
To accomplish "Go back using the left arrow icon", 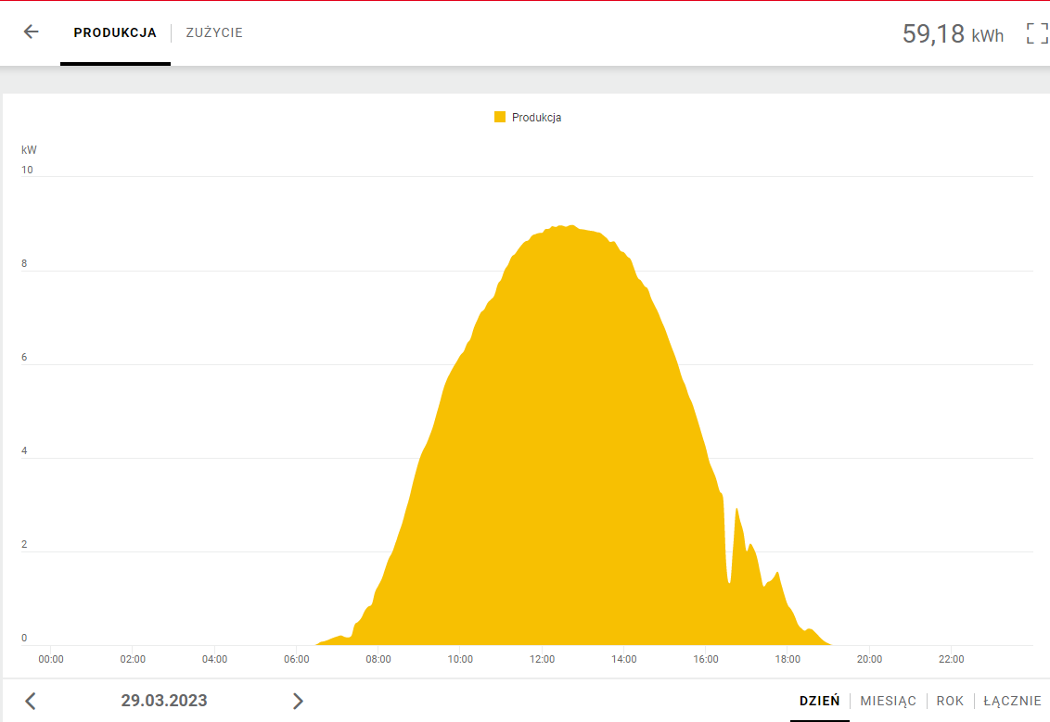I will (x=31, y=32).
